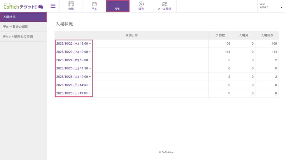Image resolution: width=286 pixels, height=160 pixels.
Task: Open the 2025/10/24 (金) 19:00 performance
Action: (73, 60)
